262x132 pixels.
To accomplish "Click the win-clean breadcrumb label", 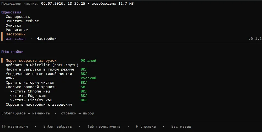I will [x=16, y=39].
